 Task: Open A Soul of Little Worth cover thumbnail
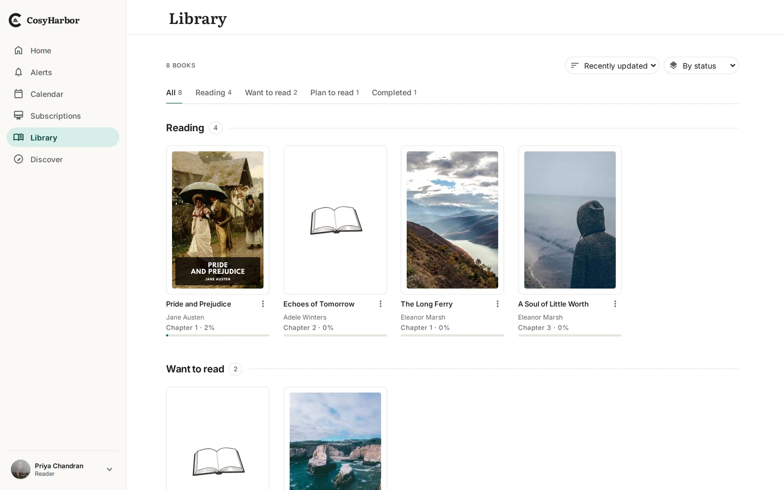tap(570, 220)
